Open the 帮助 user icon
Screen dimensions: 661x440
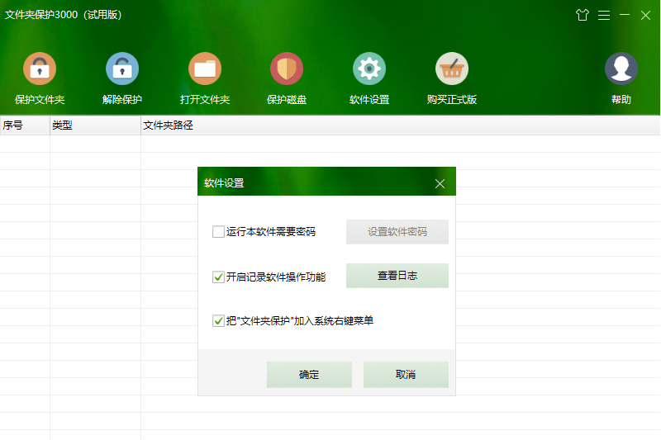click(x=621, y=69)
